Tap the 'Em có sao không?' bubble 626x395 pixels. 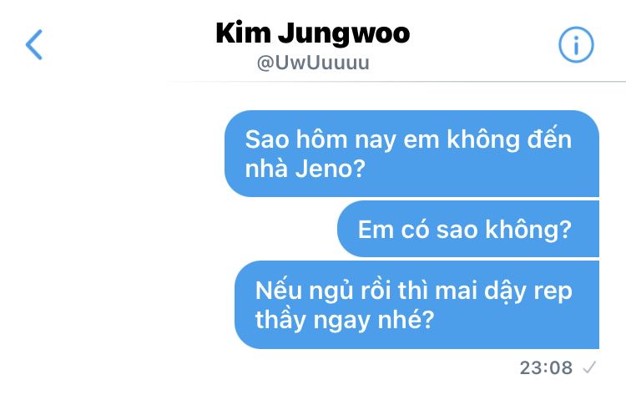[468, 230]
